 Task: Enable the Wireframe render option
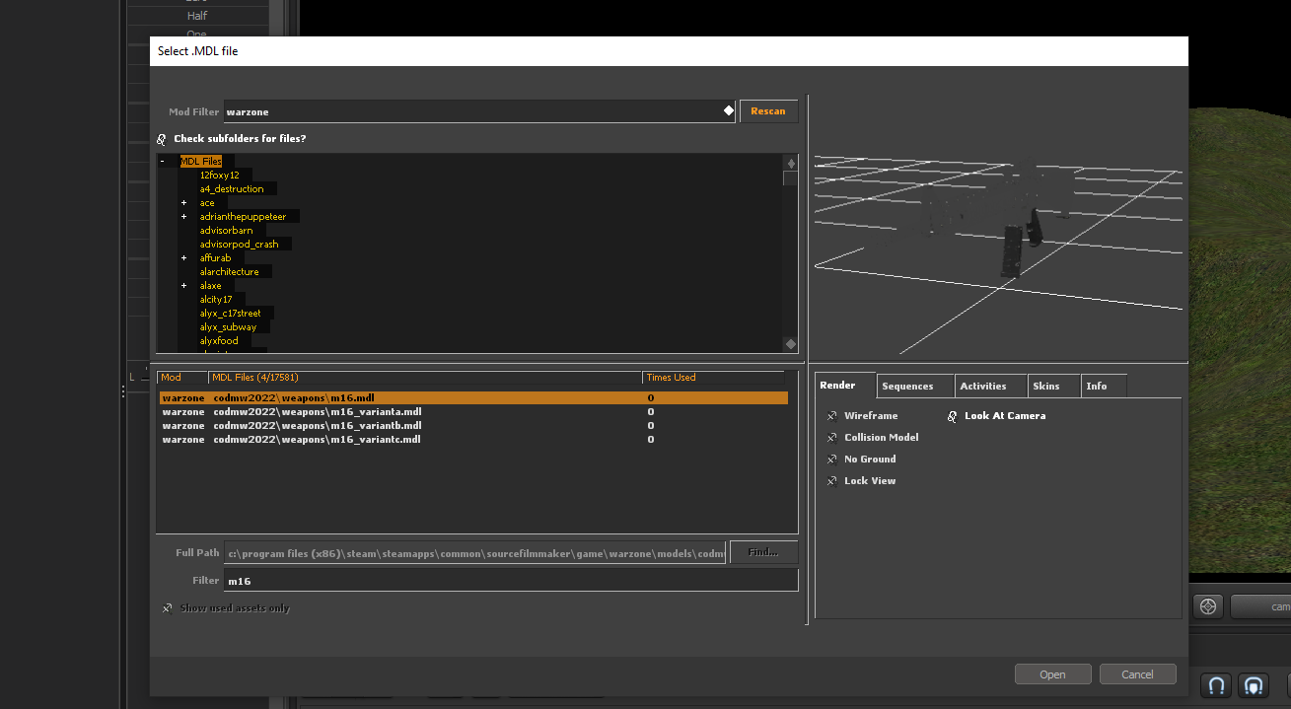(x=832, y=416)
